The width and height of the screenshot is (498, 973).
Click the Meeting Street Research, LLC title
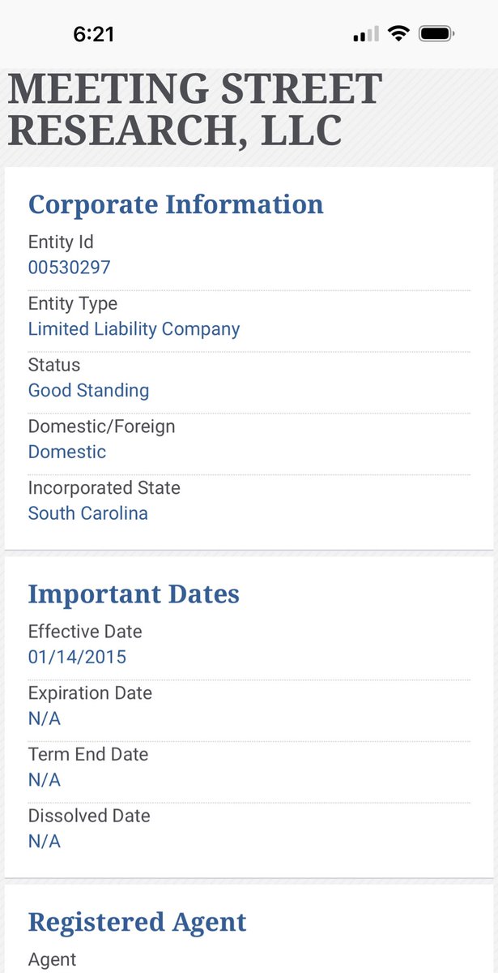pos(194,110)
